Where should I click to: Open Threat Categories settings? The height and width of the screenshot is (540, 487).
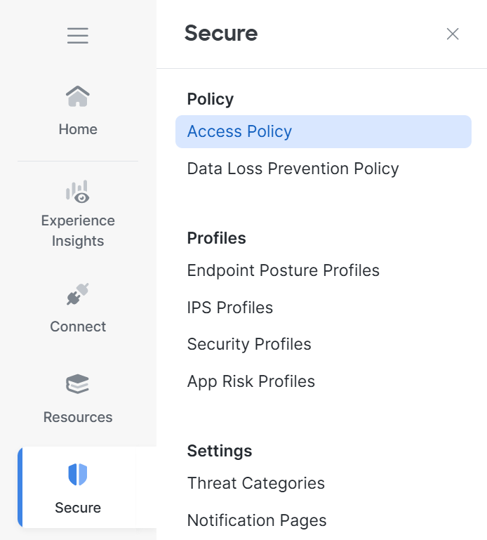(x=255, y=484)
